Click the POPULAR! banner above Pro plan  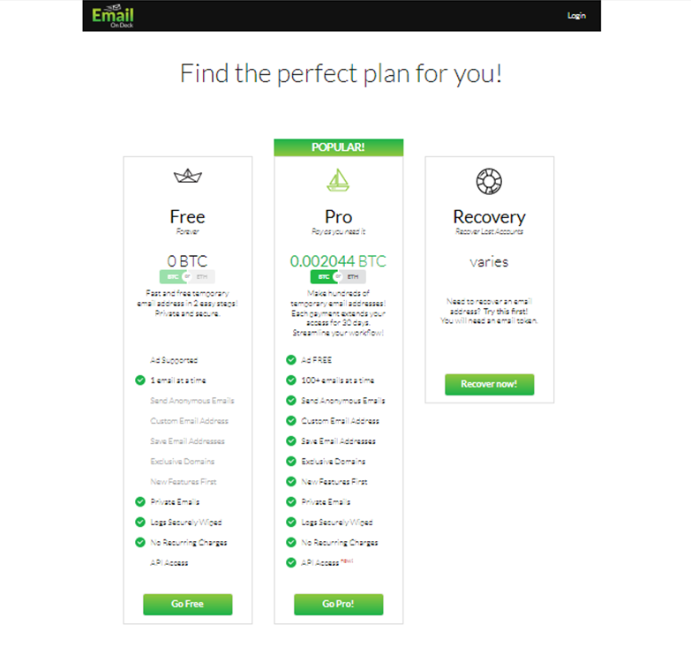click(x=339, y=147)
